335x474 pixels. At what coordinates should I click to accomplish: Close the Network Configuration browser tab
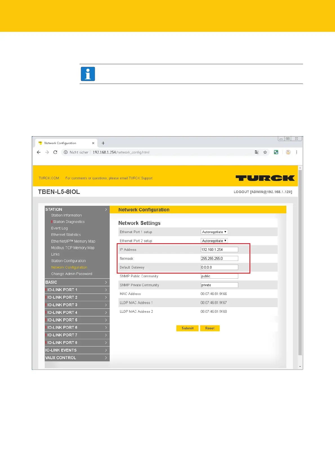(x=93, y=143)
